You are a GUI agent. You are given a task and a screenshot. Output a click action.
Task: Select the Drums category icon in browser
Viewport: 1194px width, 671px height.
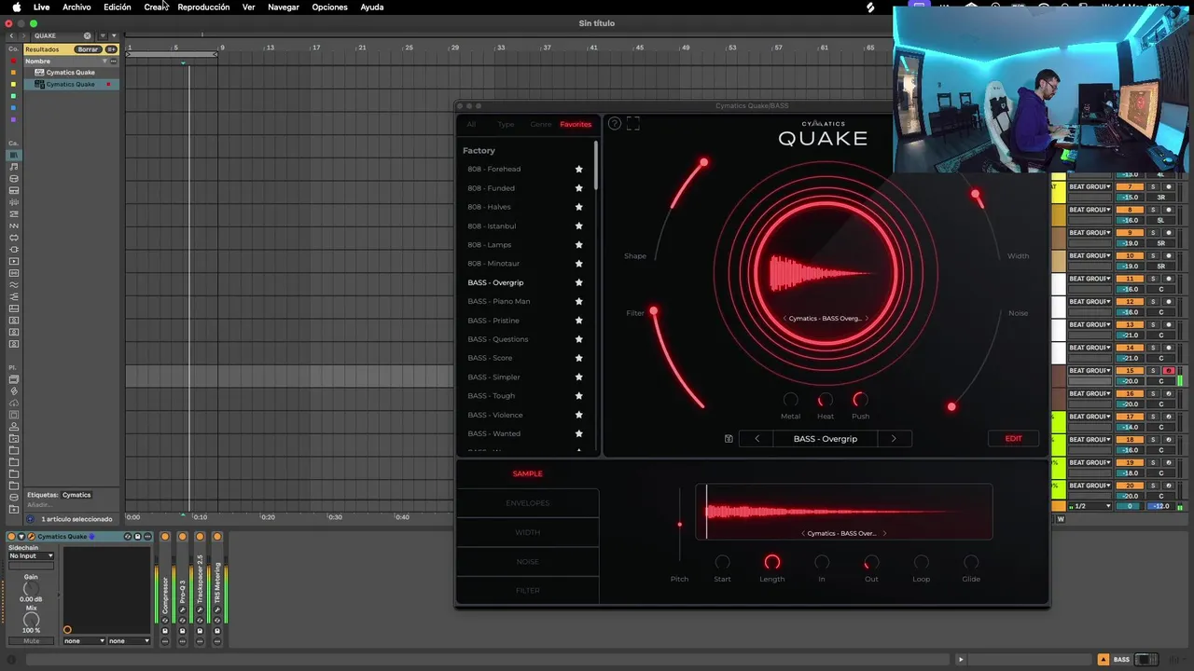pos(13,178)
